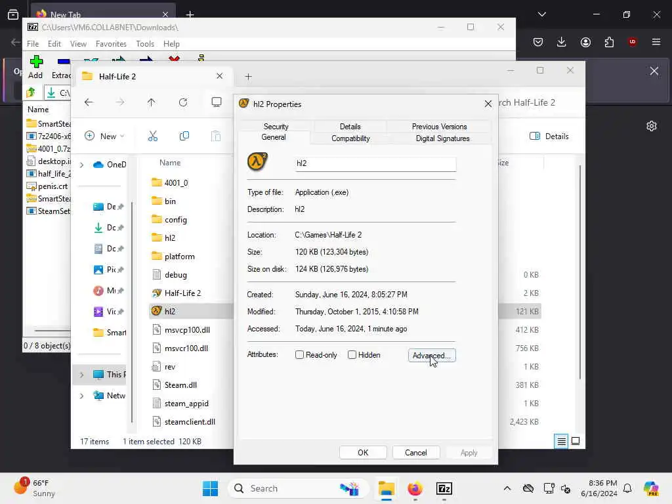
Task: Switch to the Compatibility tab
Action: (350, 138)
